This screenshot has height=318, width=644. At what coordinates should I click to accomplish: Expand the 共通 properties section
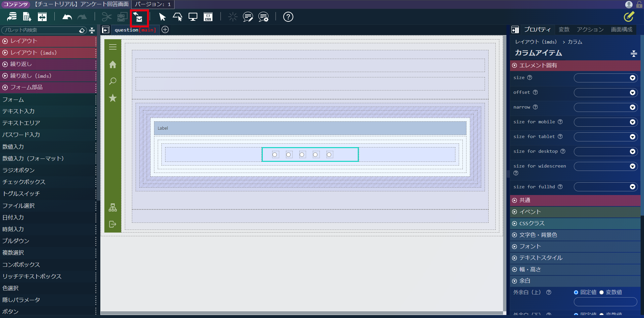(x=575, y=200)
